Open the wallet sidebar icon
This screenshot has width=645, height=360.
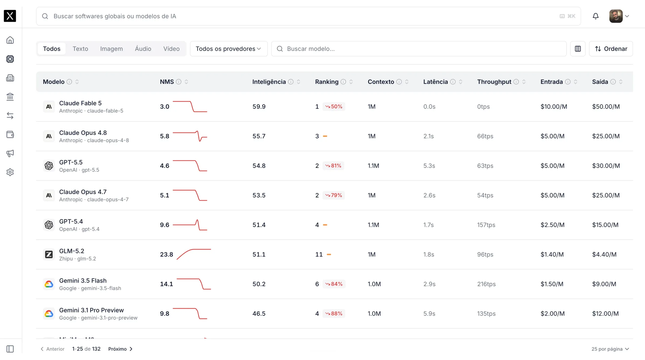(x=10, y=134)
